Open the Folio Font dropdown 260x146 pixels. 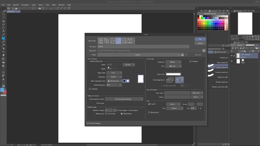[x=175, y=108]
